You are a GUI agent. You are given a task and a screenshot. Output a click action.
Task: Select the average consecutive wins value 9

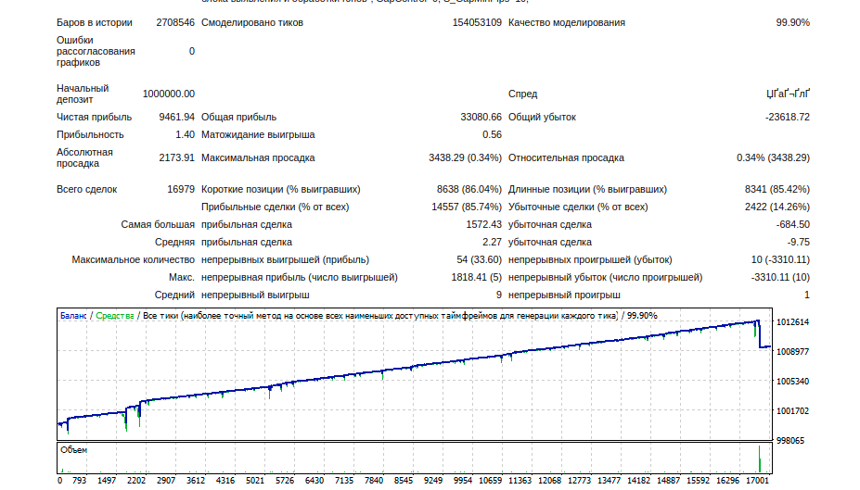[498, 294]
